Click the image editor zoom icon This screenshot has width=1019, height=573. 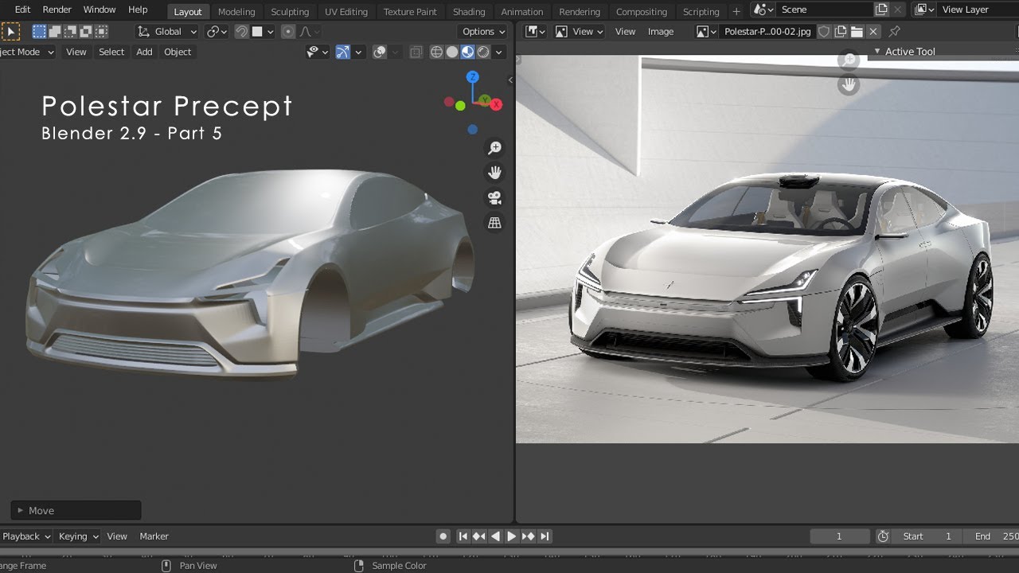849,60
